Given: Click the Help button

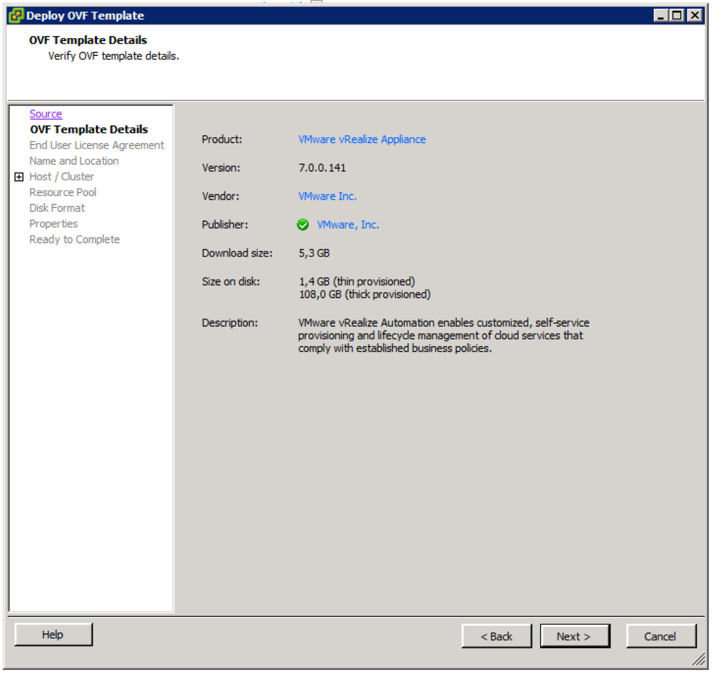Looking at the screenshot, I should pos(53,635).
